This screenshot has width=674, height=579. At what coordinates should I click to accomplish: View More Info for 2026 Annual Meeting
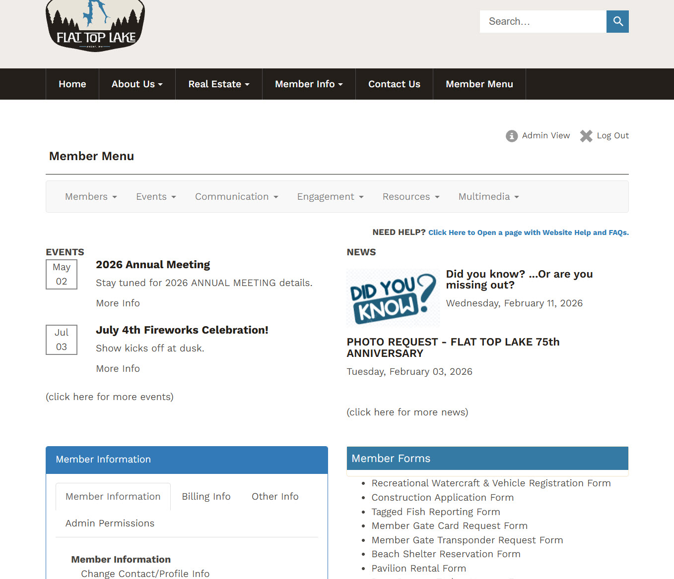click(x=118, y=303)
